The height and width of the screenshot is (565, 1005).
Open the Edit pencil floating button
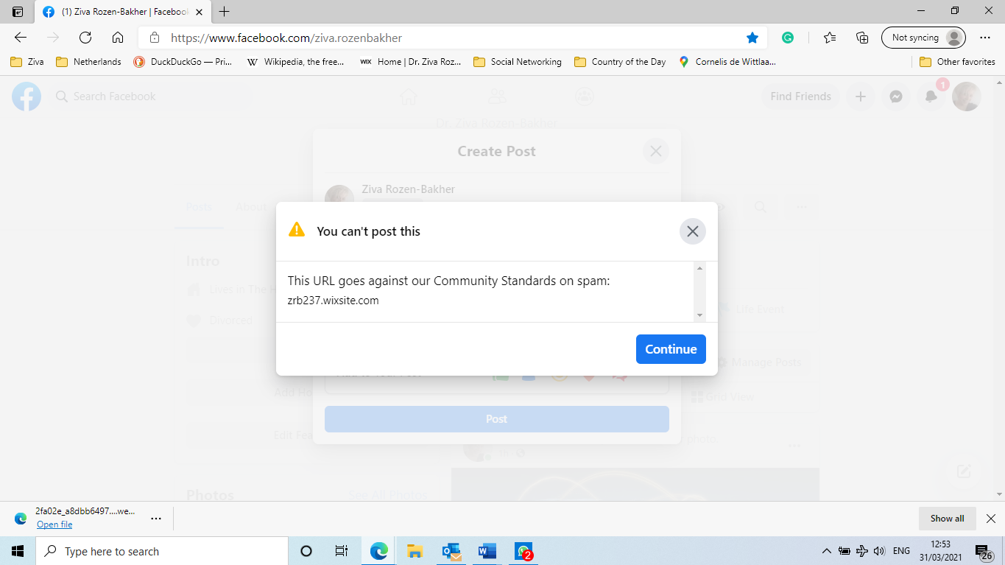click(964, 471)
